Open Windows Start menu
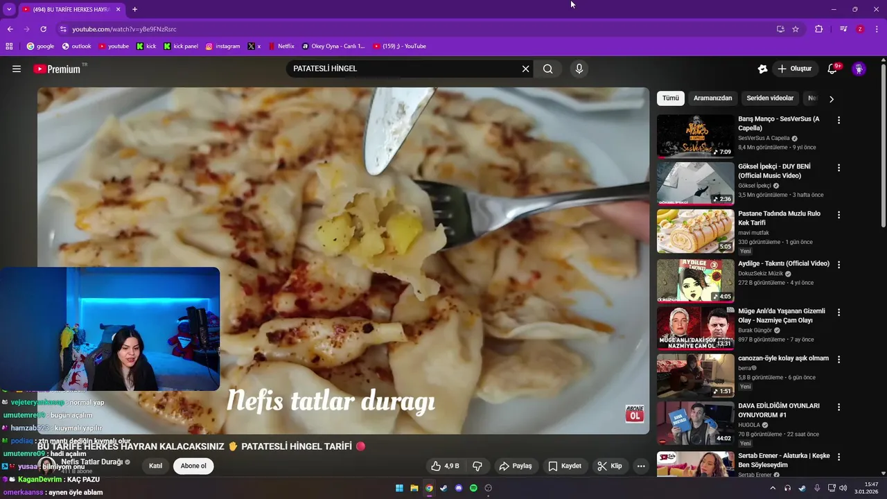Image resolution: width=887 pixels, height=499 pixels. coord(399,488)
